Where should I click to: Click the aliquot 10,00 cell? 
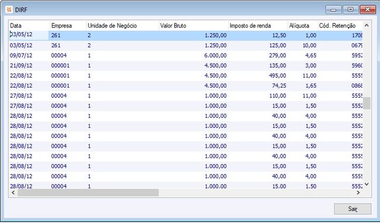[309, 46]
